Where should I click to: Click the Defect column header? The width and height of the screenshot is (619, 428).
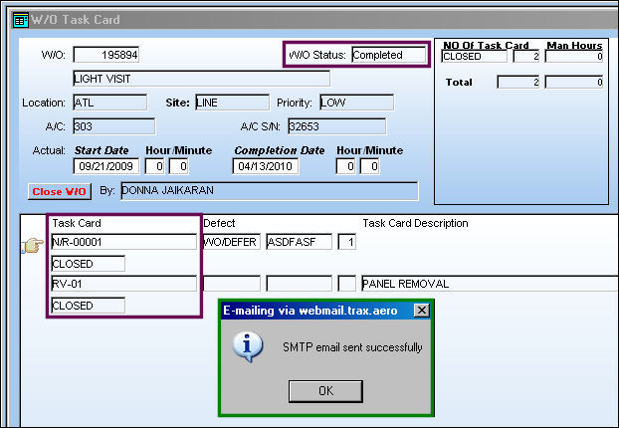(219, 223)
